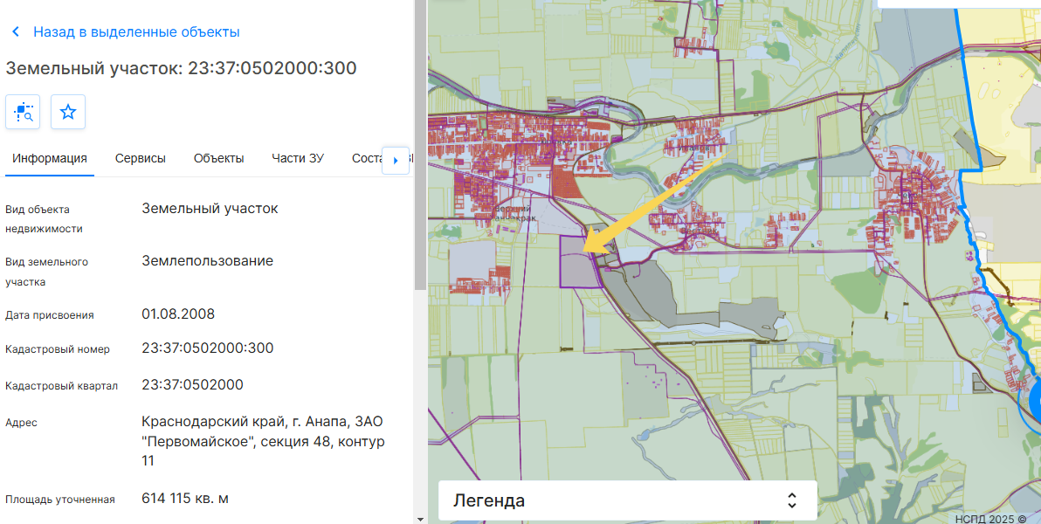Viewport: 1041px width, 524px height.
Task: Click the Кадастровый квартал value 23:37:0502000
Action: click(193, 385)
